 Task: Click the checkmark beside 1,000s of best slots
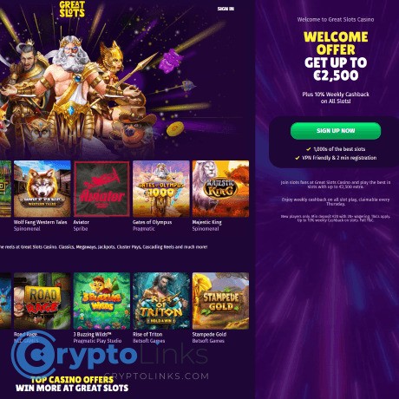309,149
